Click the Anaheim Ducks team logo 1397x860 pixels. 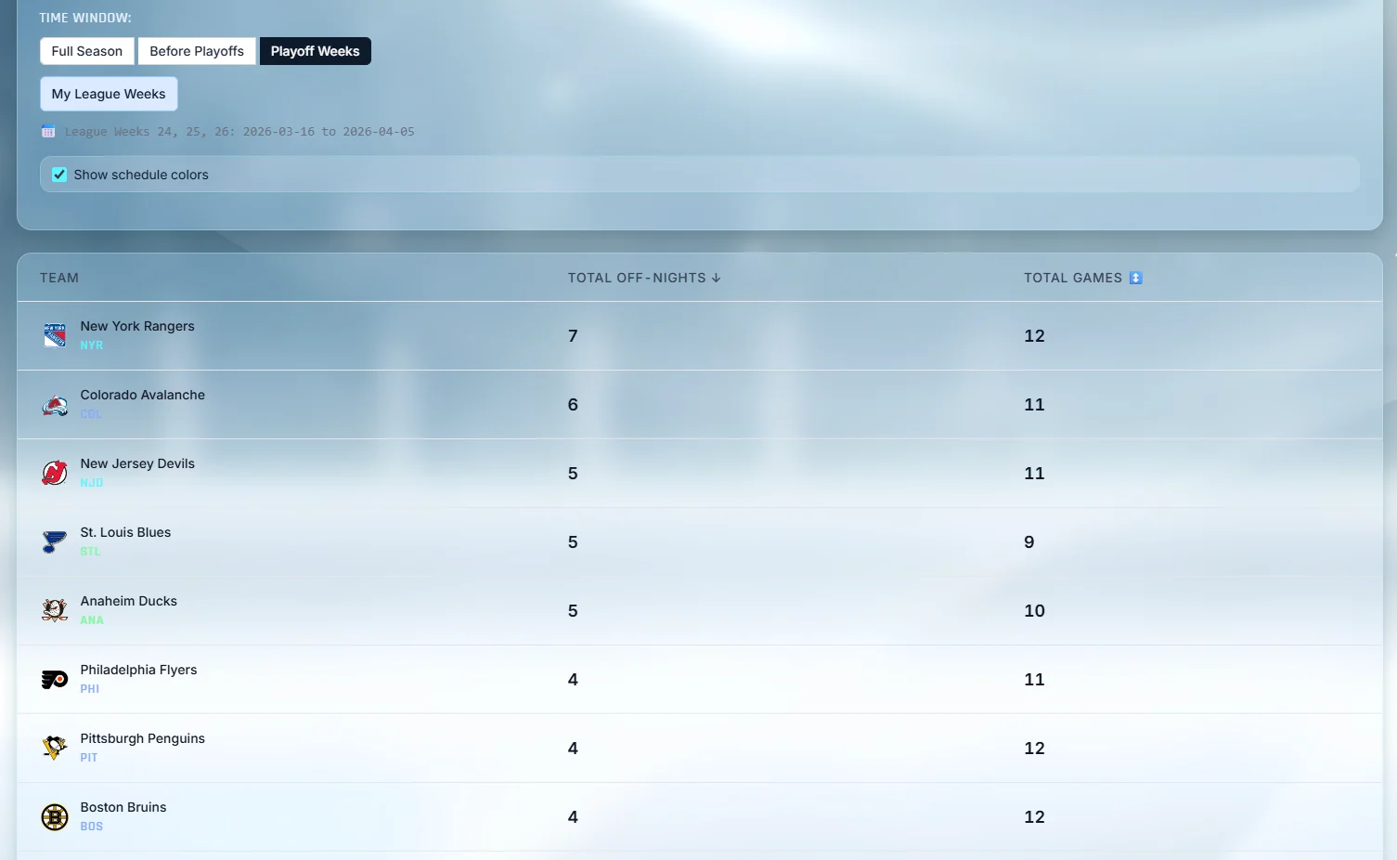[55, 610]
